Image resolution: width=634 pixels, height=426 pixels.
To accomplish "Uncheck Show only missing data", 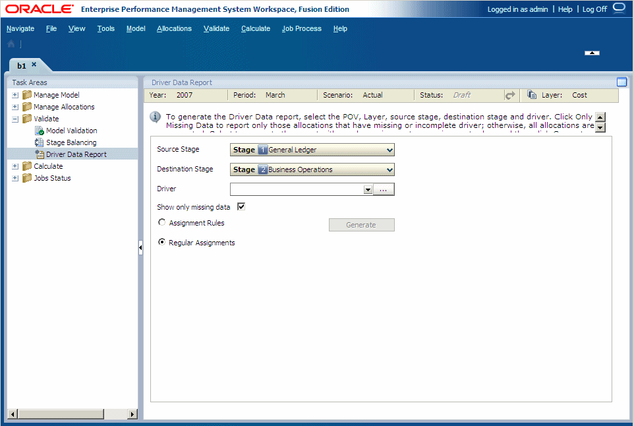I will pyautogui.click(x=241, y=206).
